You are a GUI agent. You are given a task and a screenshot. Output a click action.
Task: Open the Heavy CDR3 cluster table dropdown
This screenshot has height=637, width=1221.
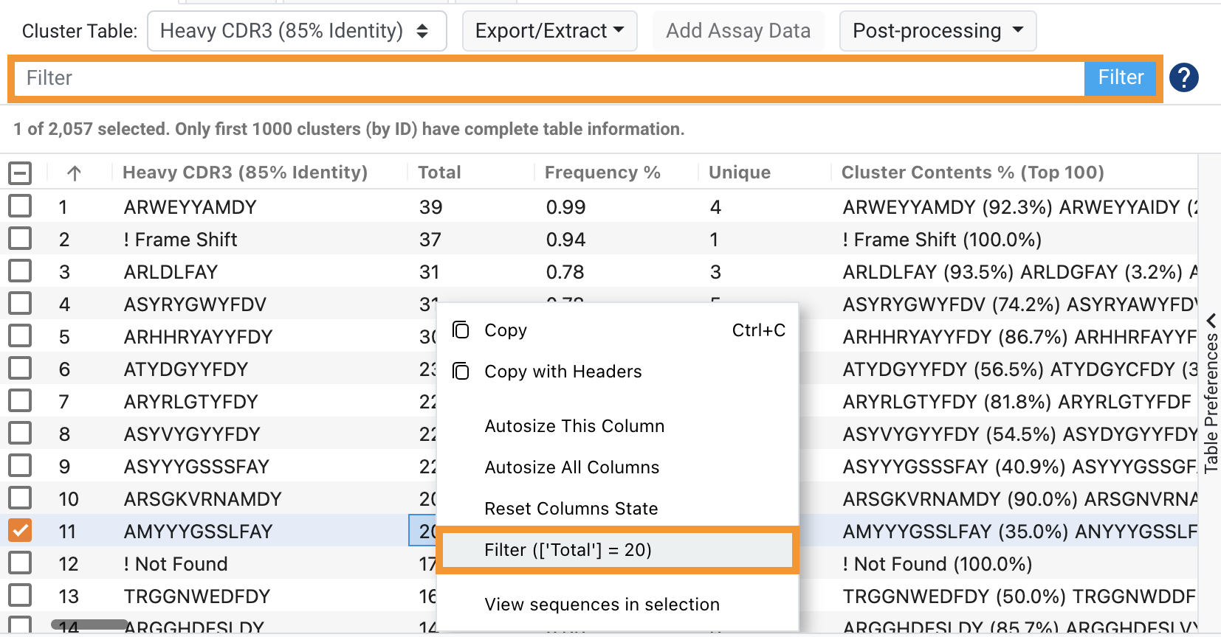[x=297, y=31]
